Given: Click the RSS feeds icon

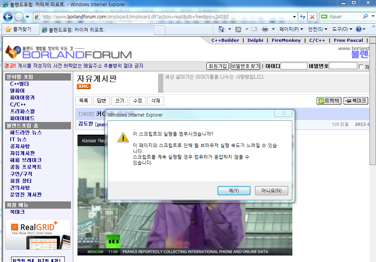Looking at the screenshot, I should point(238,29).
